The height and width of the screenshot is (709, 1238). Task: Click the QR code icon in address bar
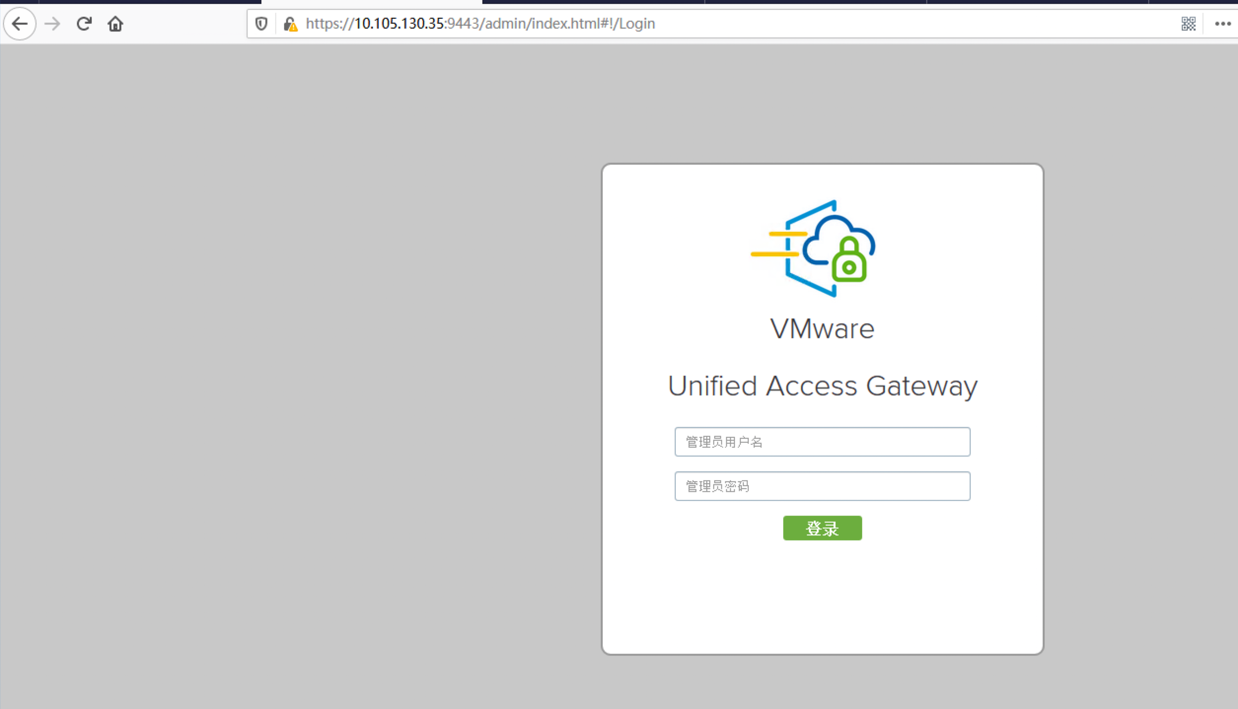pyautogui.click(x=1189, y=24)
